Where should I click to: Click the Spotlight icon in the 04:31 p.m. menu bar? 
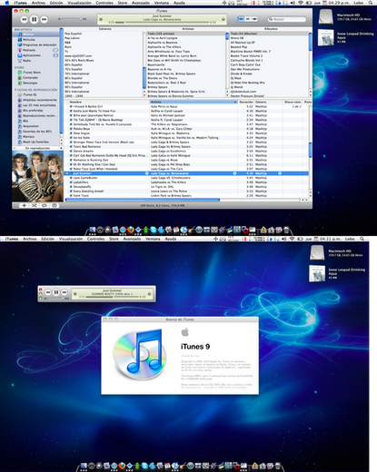[362, 239]
